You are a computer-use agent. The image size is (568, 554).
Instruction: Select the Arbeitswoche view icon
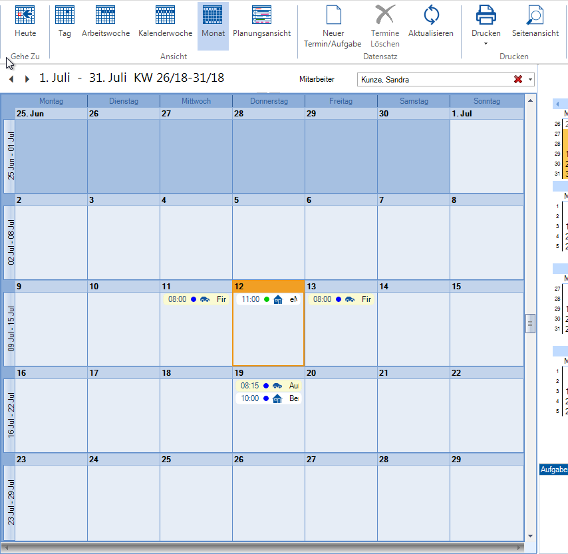tap(106, 15)
